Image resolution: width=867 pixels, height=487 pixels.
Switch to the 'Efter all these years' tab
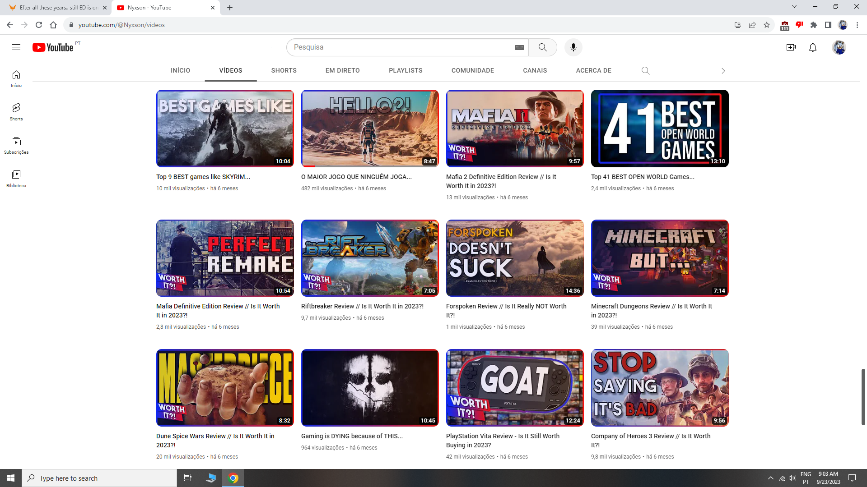[56, 8]
